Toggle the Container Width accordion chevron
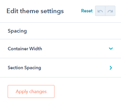Image resolution: width=121 pixels, height=105 pixels. (111, 49)
